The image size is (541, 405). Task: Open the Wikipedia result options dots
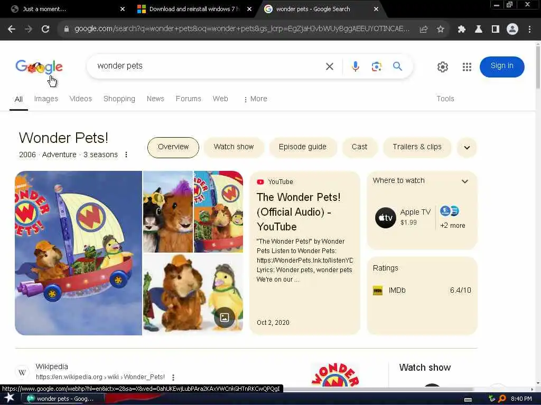(x=173, y=378)
